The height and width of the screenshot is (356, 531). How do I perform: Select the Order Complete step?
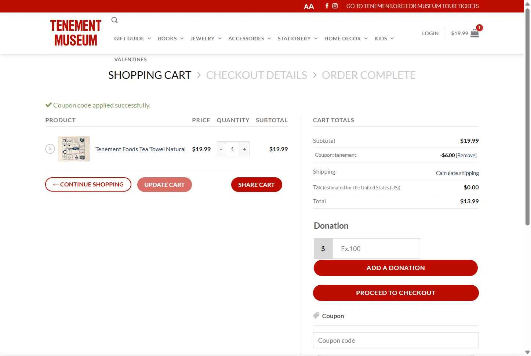[x=368, y=75]
